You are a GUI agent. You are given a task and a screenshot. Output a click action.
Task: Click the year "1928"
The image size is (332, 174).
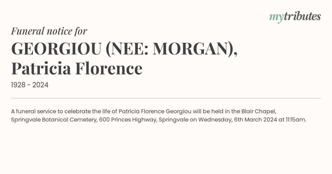19,85
